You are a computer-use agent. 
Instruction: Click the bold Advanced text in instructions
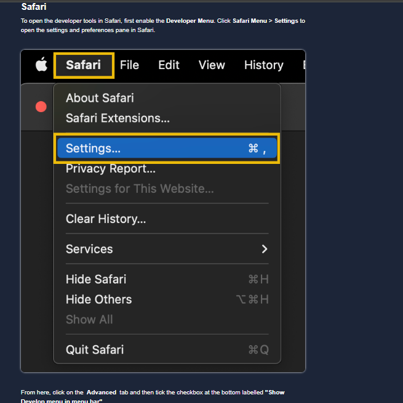pos(102,392)
